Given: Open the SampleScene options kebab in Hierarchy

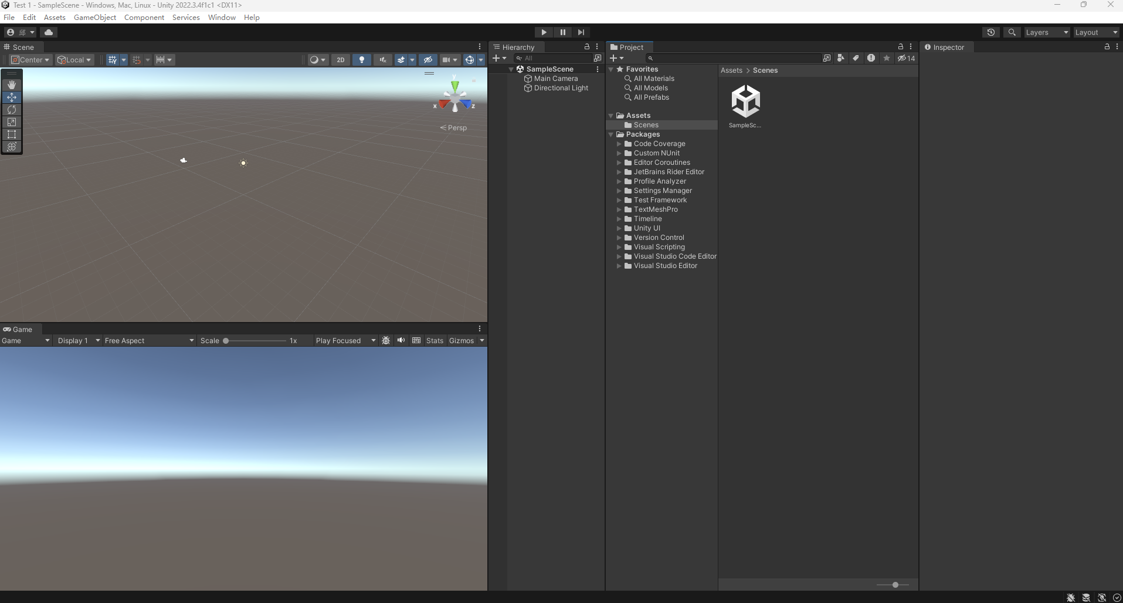Looking at the screenshot, I should coord(598,69).
